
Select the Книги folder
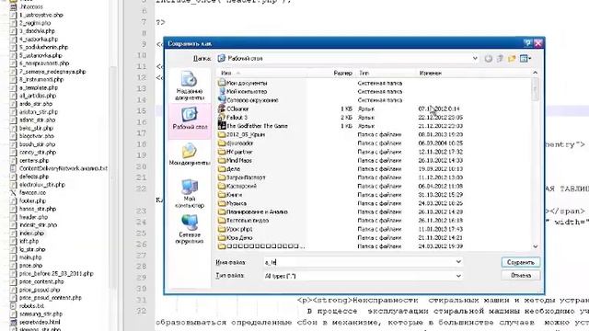pyautogui.click(x=230, y=195)
